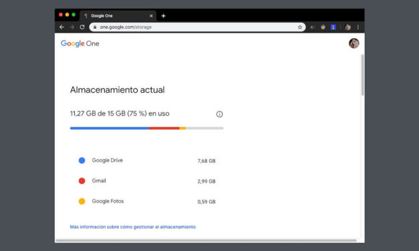
Task: Click the 7,68 GB value
Action: coord(206,161)
